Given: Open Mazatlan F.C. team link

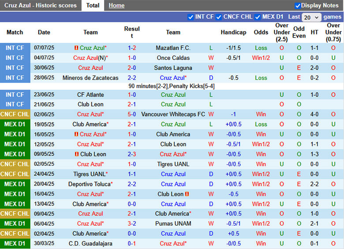Looking at the screenshot, I should click(173, 48).
